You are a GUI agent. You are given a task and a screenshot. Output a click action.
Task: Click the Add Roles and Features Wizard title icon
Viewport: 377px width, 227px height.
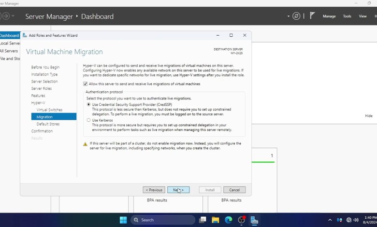click(x=25, y=35)
